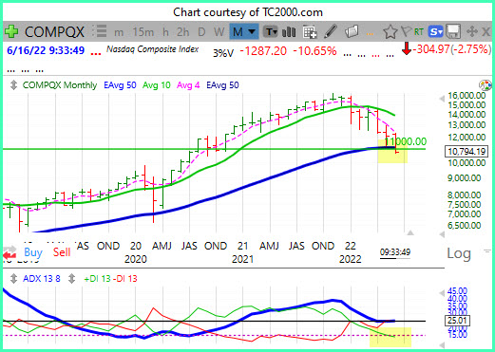
Task: Click the orange dots icon in toolbar
Action: [x=370, y=33]
